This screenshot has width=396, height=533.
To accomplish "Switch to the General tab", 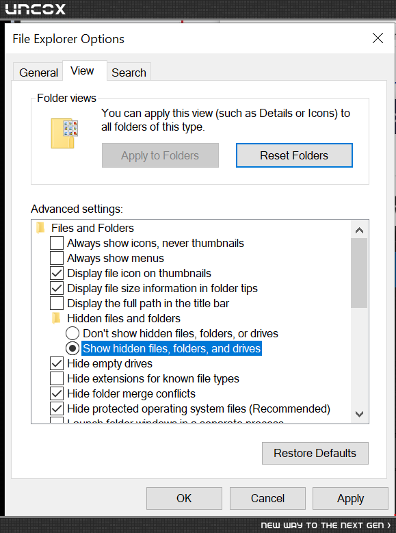I will 38,73.
